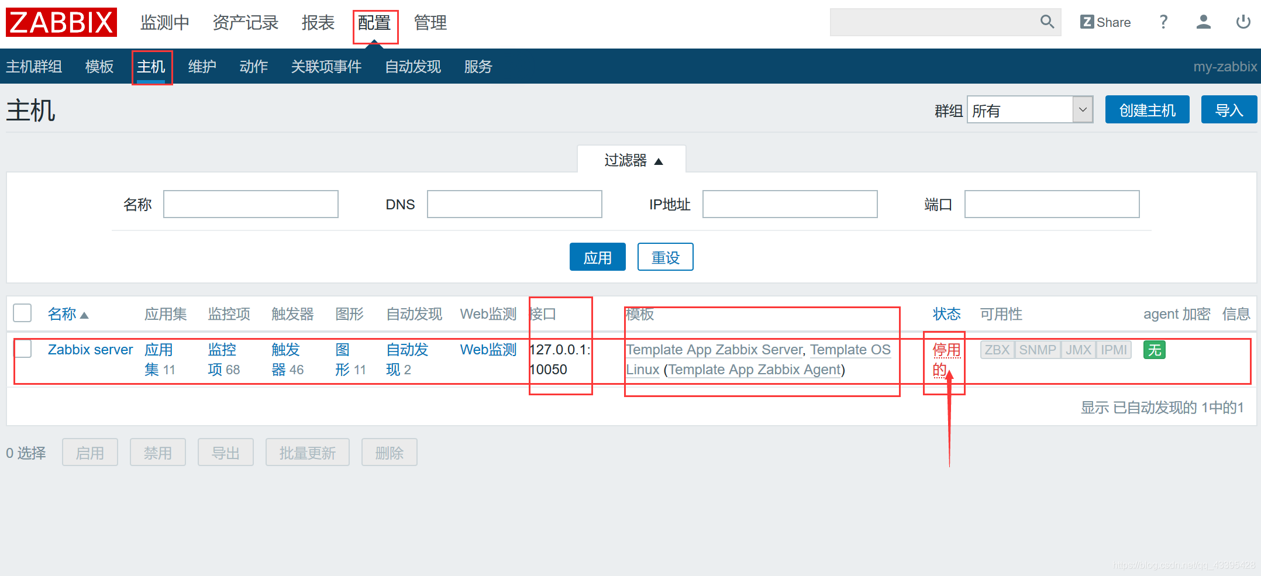This screenshot has width=1261, height=576.
Task: Open the 配置 top menu
Action: [374, 23]
